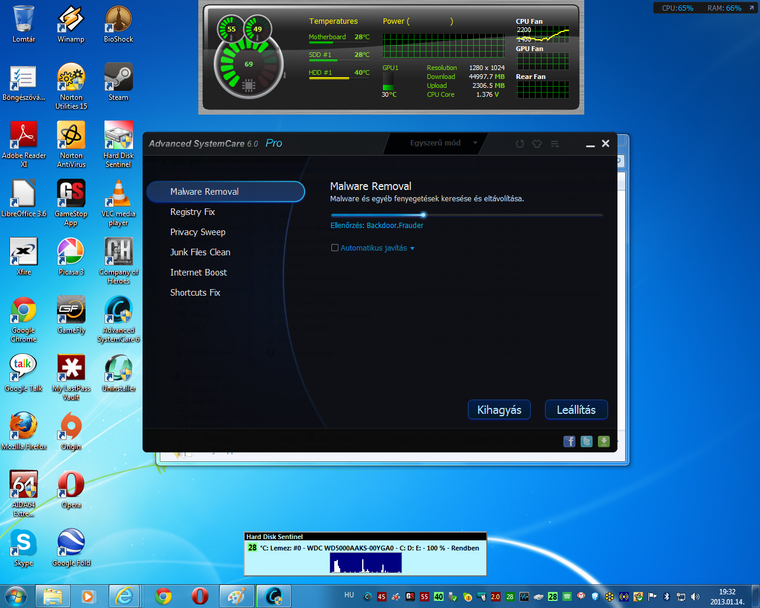760x608 pixels.
Task: Launch Winamp from the desktop
Action: tap(71, 24)
